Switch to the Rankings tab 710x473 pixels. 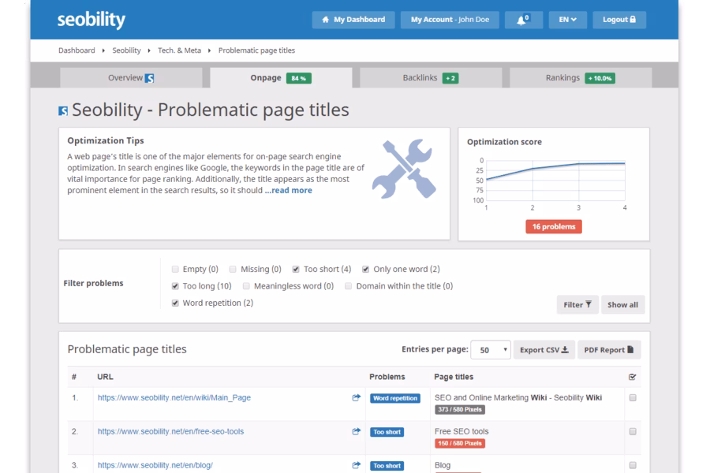coord(580,78)
